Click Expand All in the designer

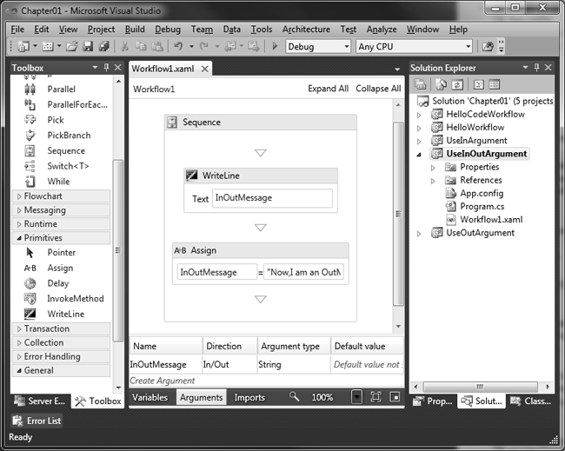[x=328, y=89]
